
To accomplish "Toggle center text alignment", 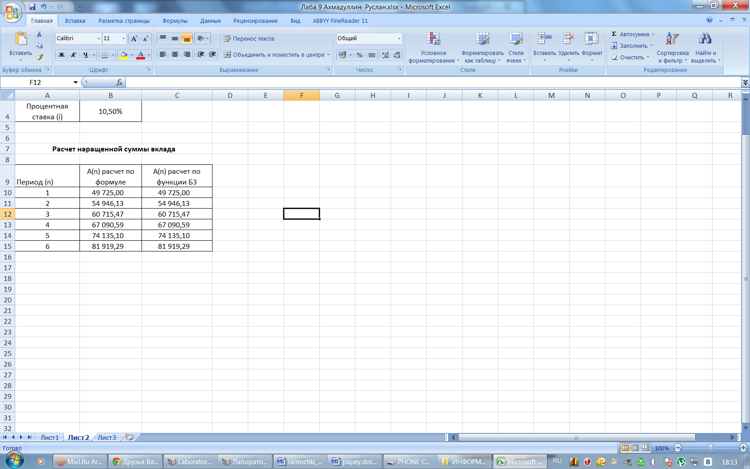I will (x=175, y=54).
